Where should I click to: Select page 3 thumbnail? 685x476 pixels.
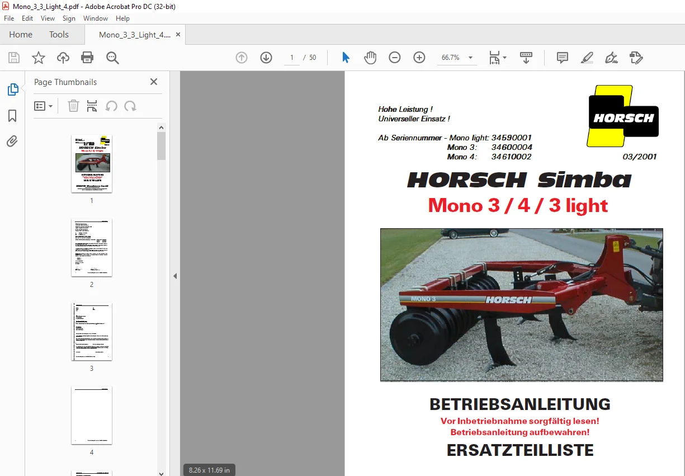(92, 332)
